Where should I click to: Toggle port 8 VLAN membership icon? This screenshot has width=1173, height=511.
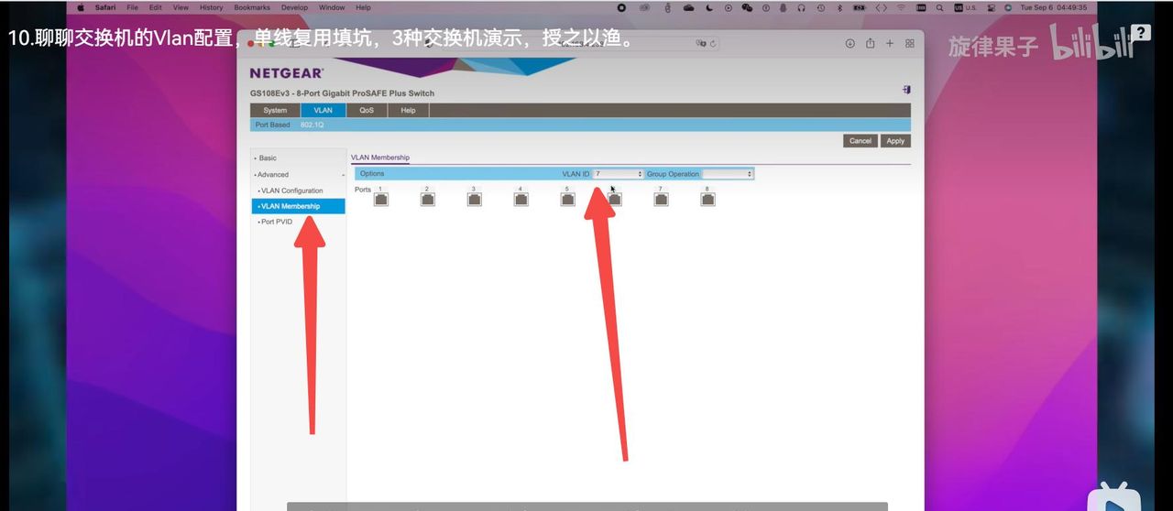click(x=707, y=199)
